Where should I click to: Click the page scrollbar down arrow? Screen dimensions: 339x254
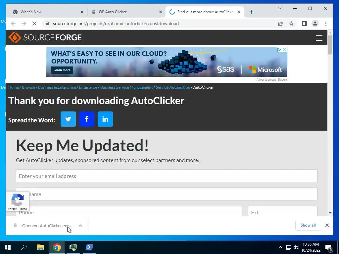click(x=330, y=213)
